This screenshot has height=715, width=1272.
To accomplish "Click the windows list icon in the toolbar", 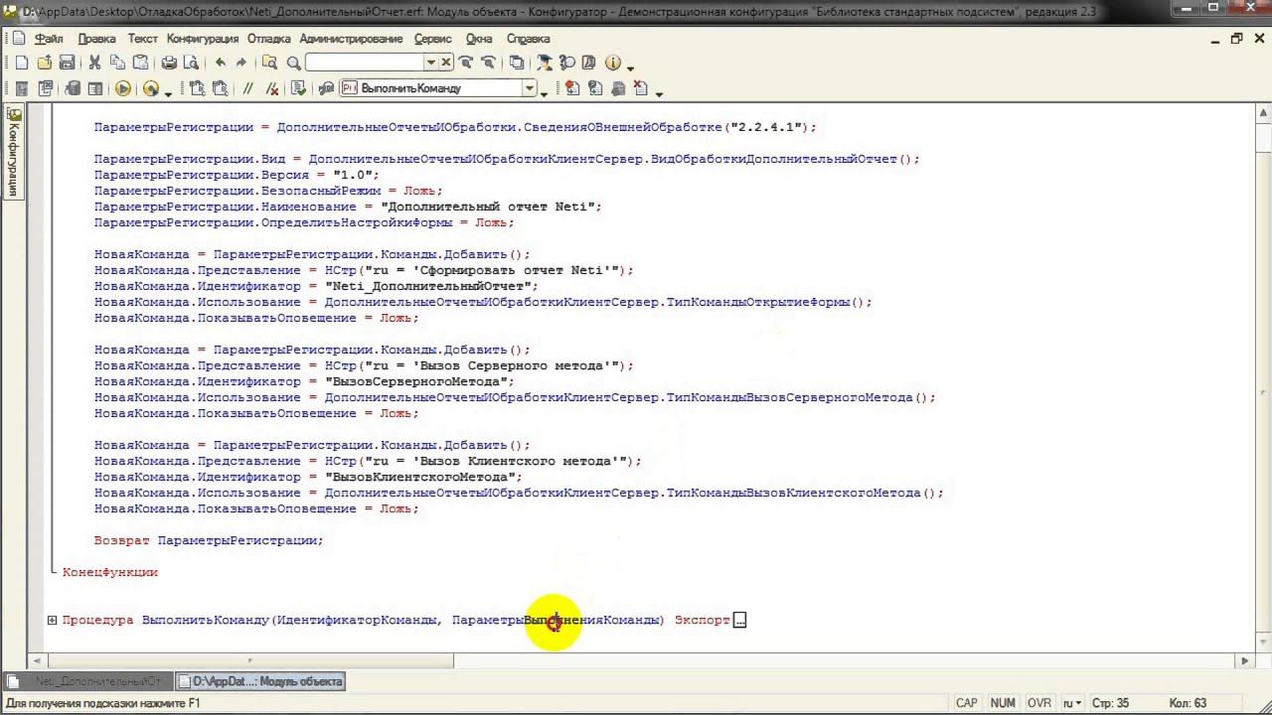I will [516, 63].
